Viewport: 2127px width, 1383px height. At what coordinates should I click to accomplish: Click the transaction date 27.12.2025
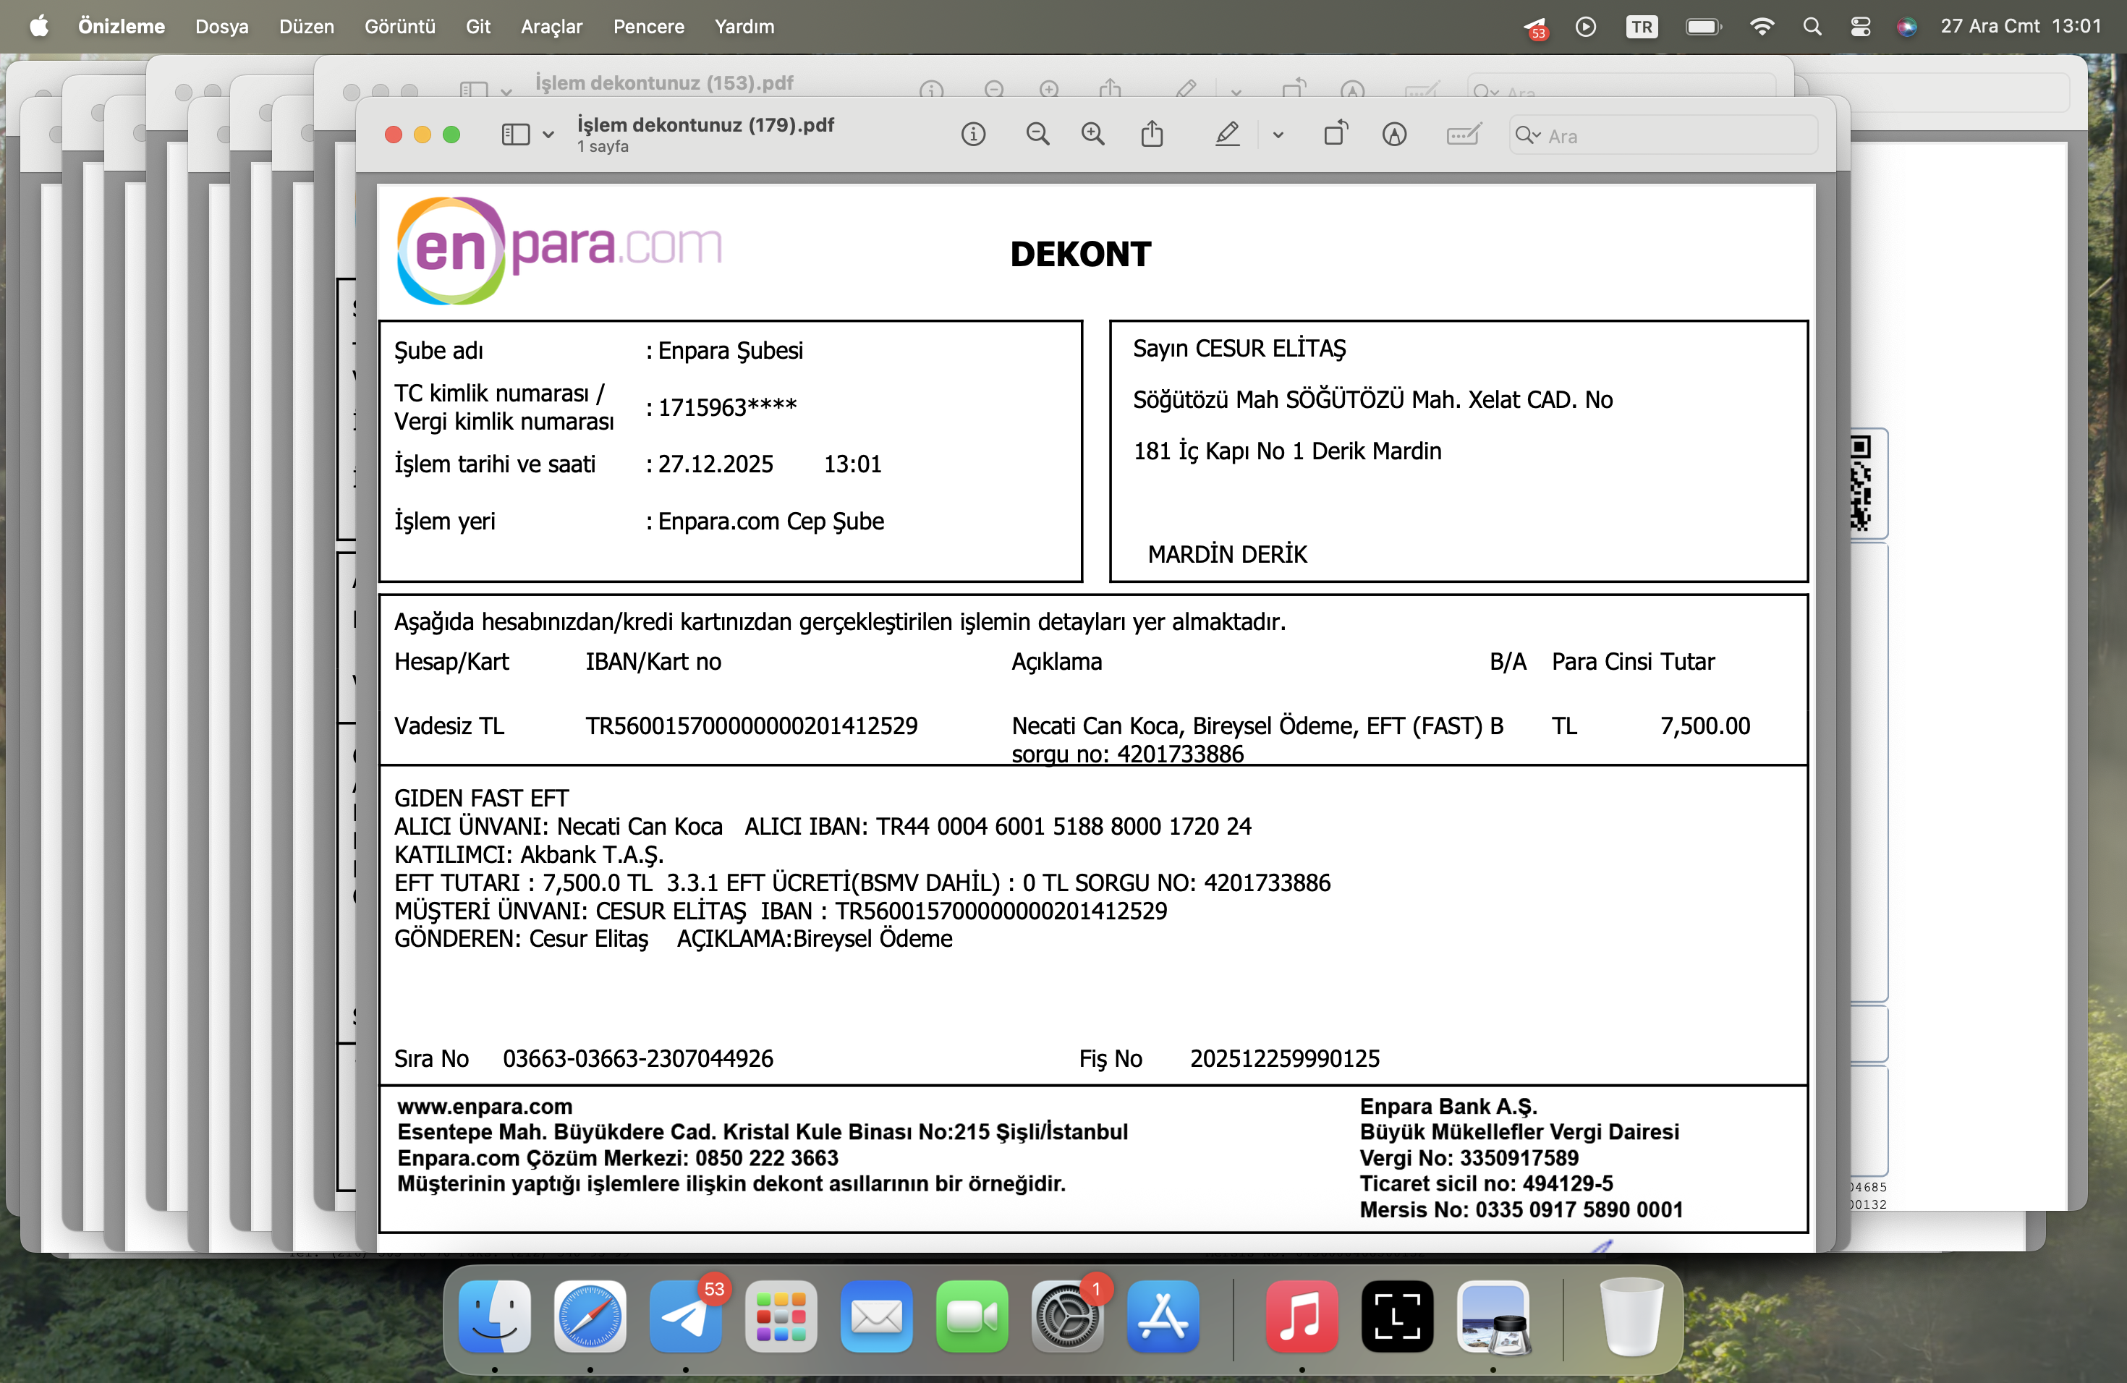(716, 464)
